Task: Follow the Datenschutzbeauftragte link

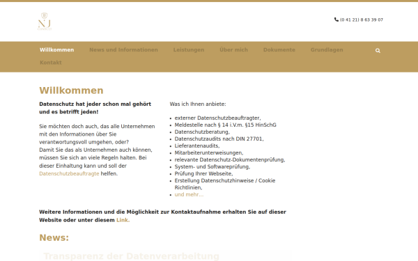Action: 69,173
